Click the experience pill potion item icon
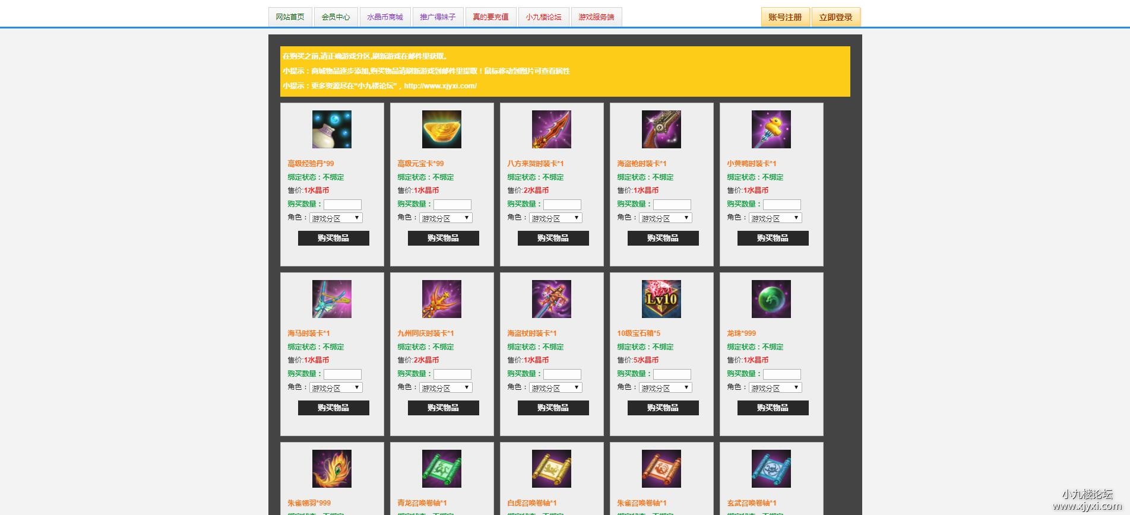 332,129
